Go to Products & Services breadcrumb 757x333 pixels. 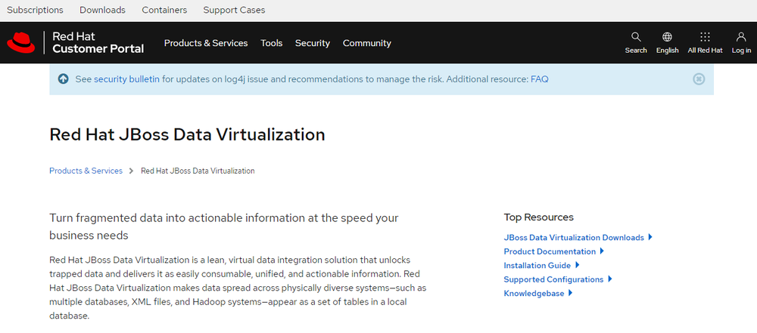point(86,171)
